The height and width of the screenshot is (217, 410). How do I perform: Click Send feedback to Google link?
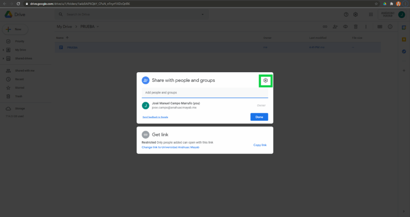pyautogui.click(x=155, y=117)
